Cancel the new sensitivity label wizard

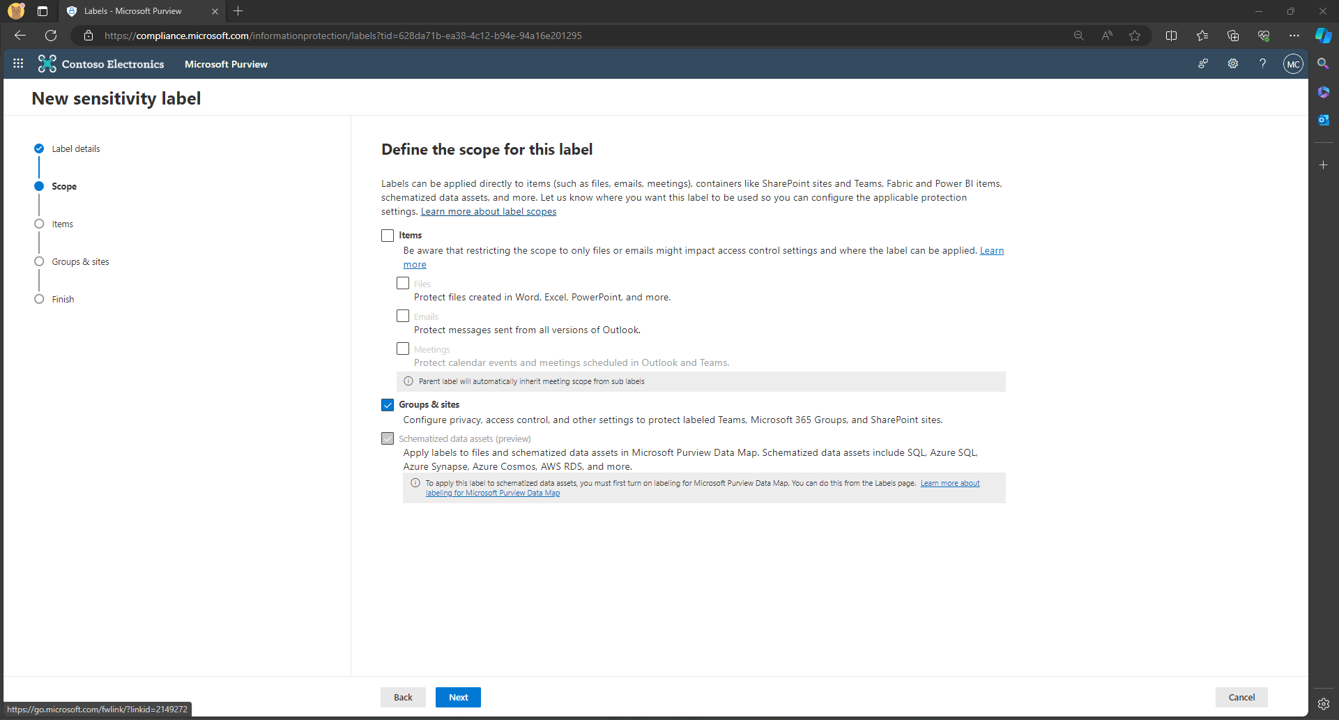(1241, 697)
